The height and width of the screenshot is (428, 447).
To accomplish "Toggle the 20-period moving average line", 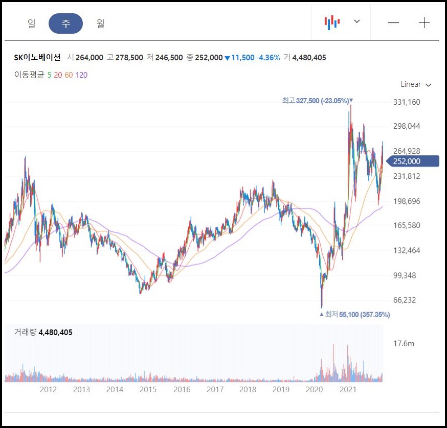I will 58,75.
